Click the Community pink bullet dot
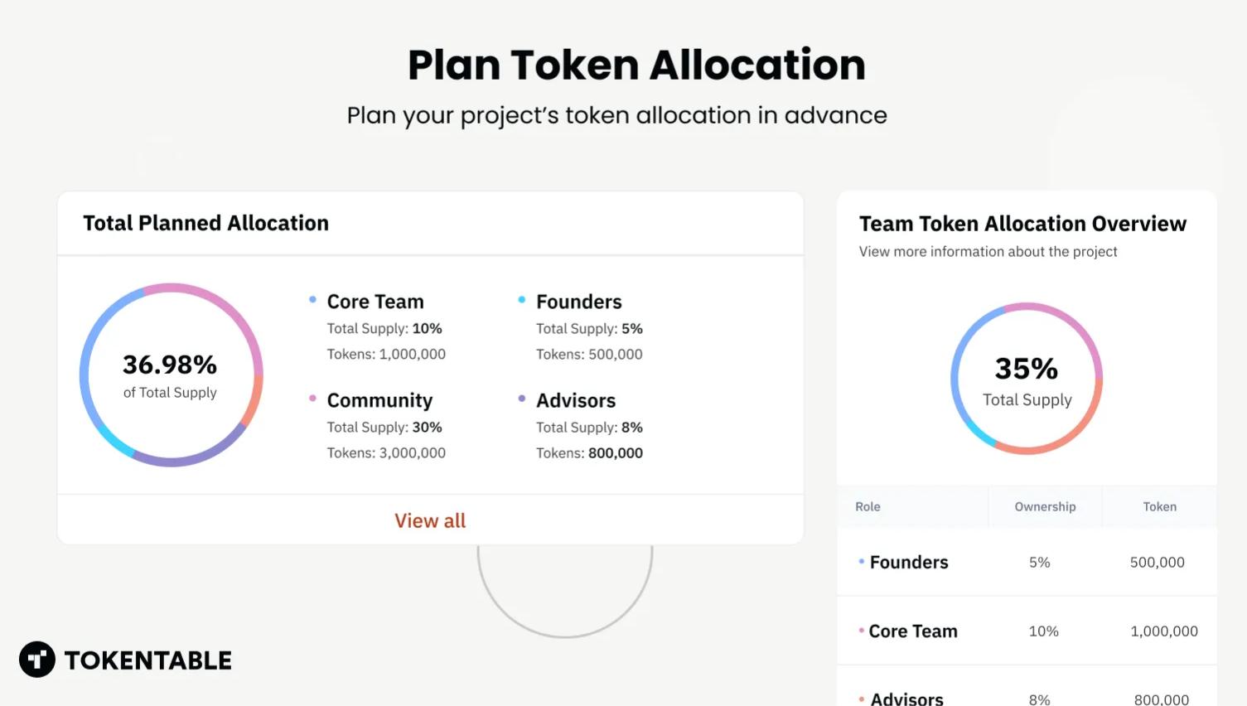This screenshot has height=706, width=1247. (x=312, y=399)
